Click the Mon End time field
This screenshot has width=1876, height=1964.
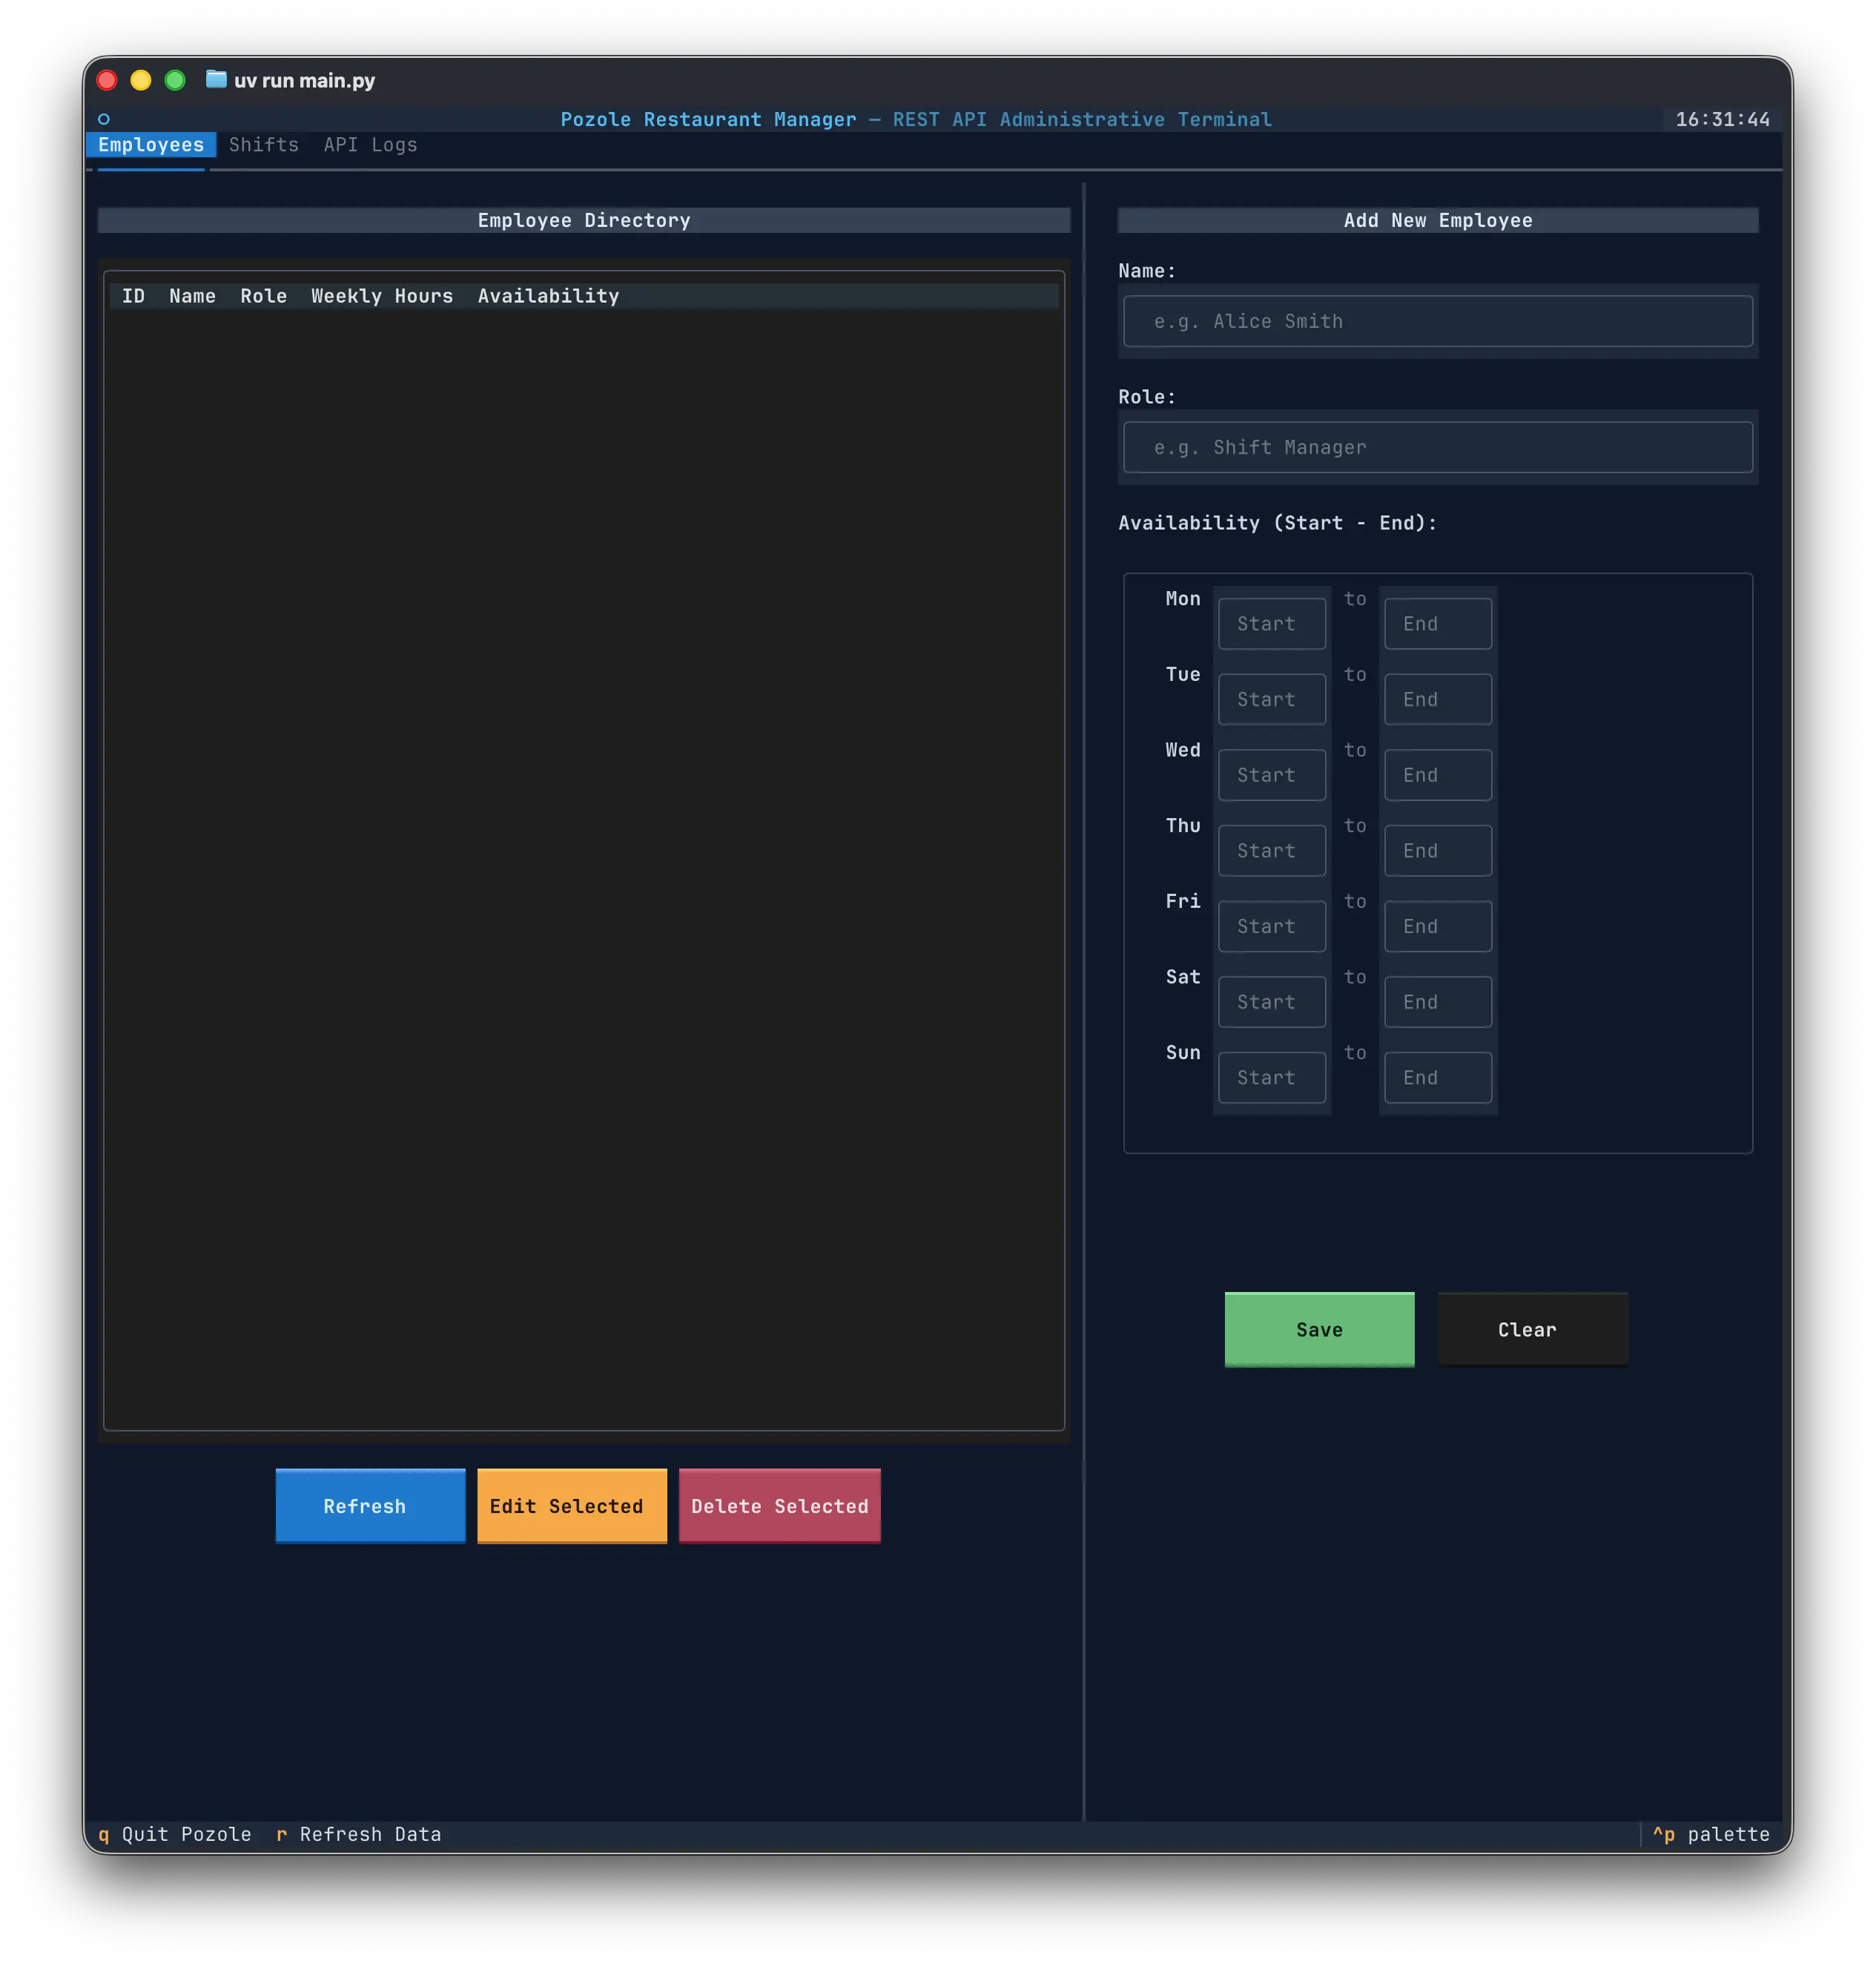tap(1438, 623)
